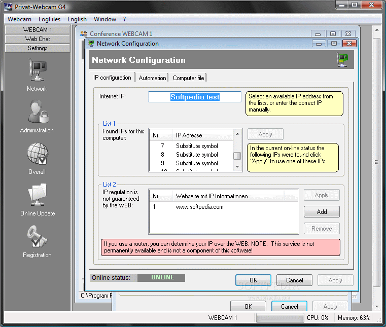Viewport: 386px width, 327px height.
Task: Open the Online Update folder icon
Action: (x=37, y=195)
